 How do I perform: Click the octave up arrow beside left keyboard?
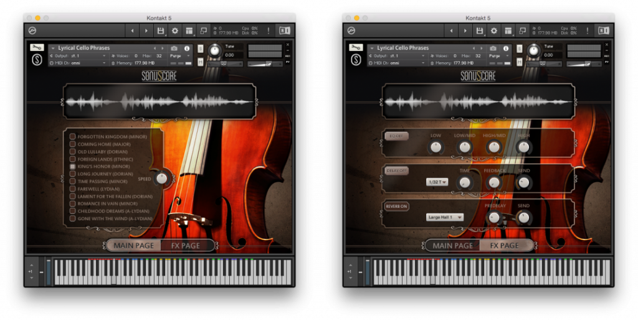[31, 265]
